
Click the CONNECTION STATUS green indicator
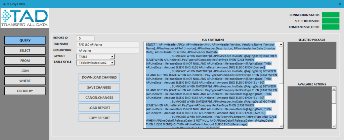pos(331,15)
